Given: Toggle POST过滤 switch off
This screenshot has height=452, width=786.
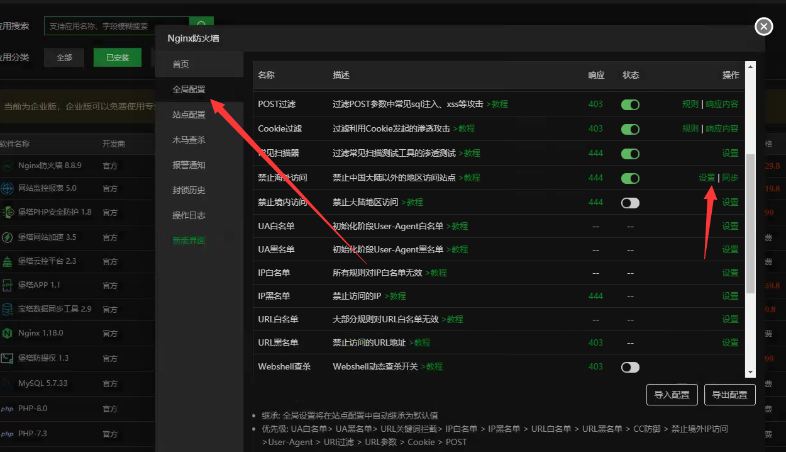Looking at the screenshot, I should click(x=630, y=105).
